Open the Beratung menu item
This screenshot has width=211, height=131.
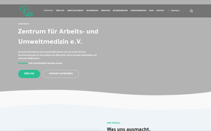click(x=105, y=10)
